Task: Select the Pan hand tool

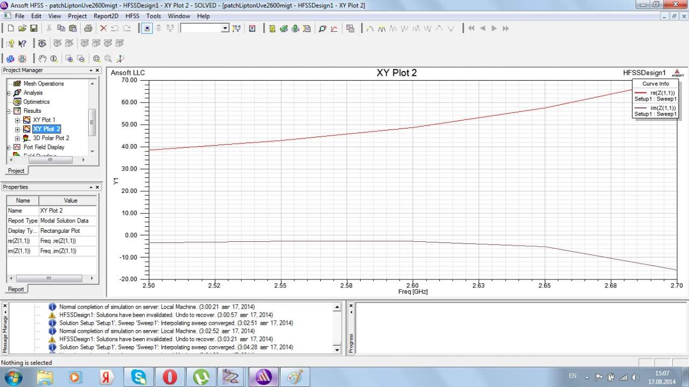Action: tap(42, 59)
